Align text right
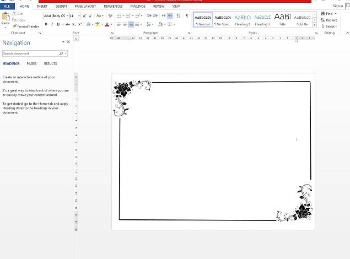 131,24
